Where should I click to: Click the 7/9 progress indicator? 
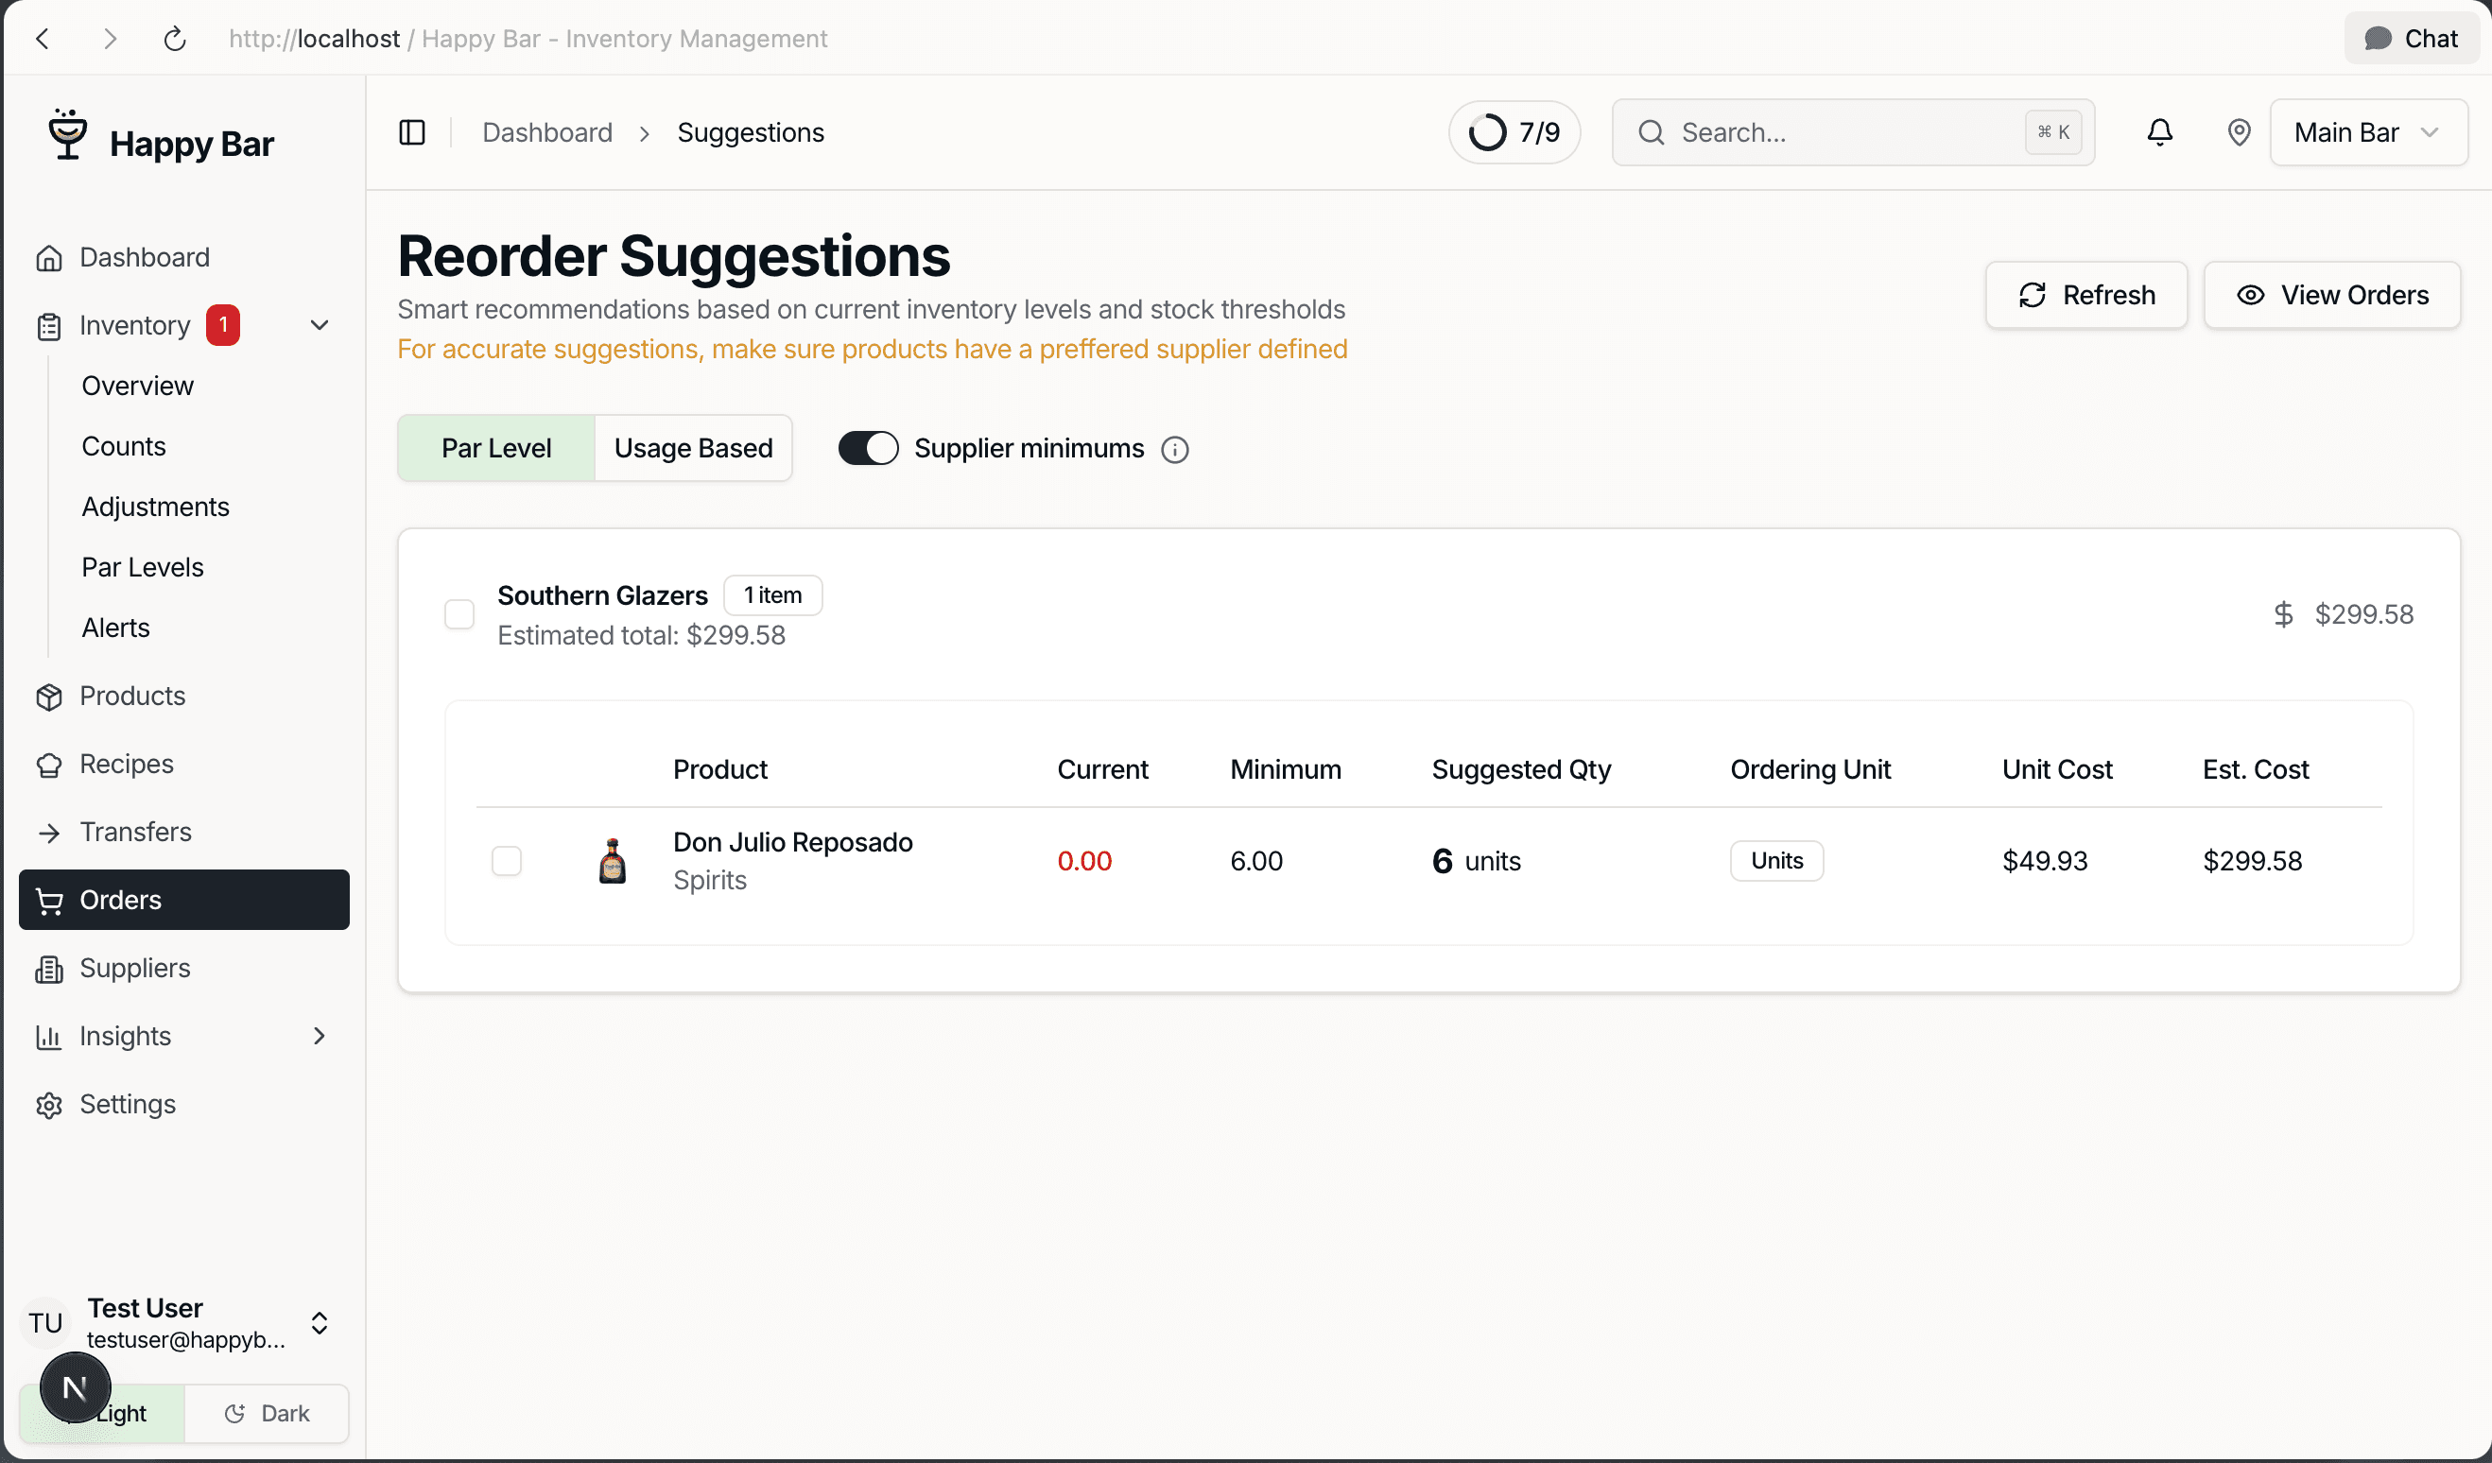tap(1513, 132)
